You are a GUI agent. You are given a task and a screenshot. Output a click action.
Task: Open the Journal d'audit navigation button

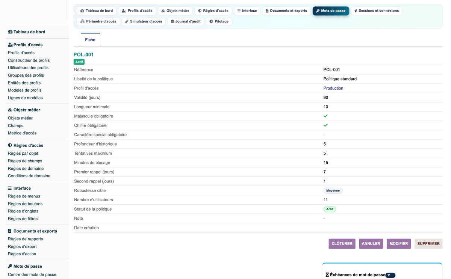click(186, 21)
